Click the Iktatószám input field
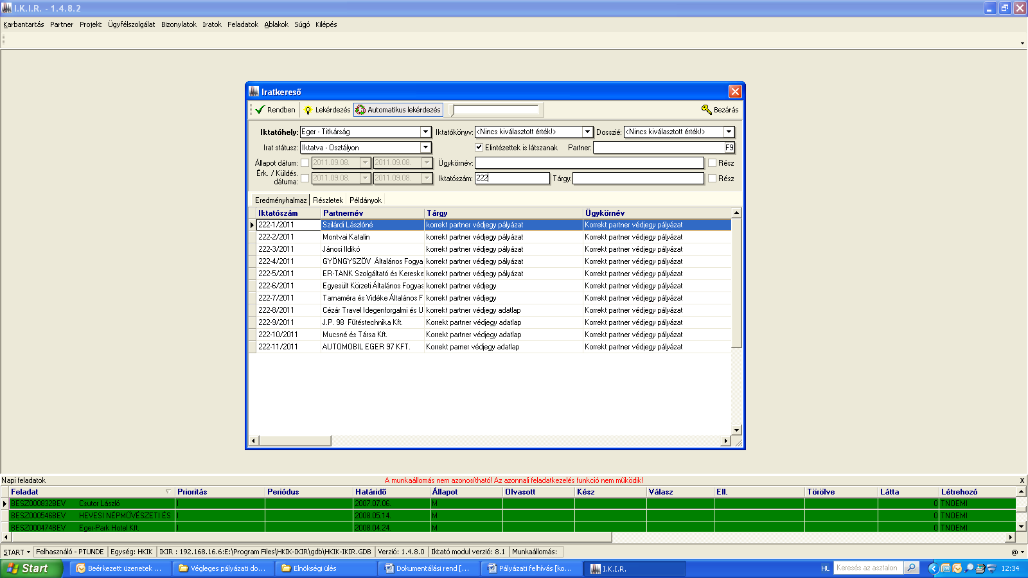The image size is (1028, 578). (x=512, y=178)
